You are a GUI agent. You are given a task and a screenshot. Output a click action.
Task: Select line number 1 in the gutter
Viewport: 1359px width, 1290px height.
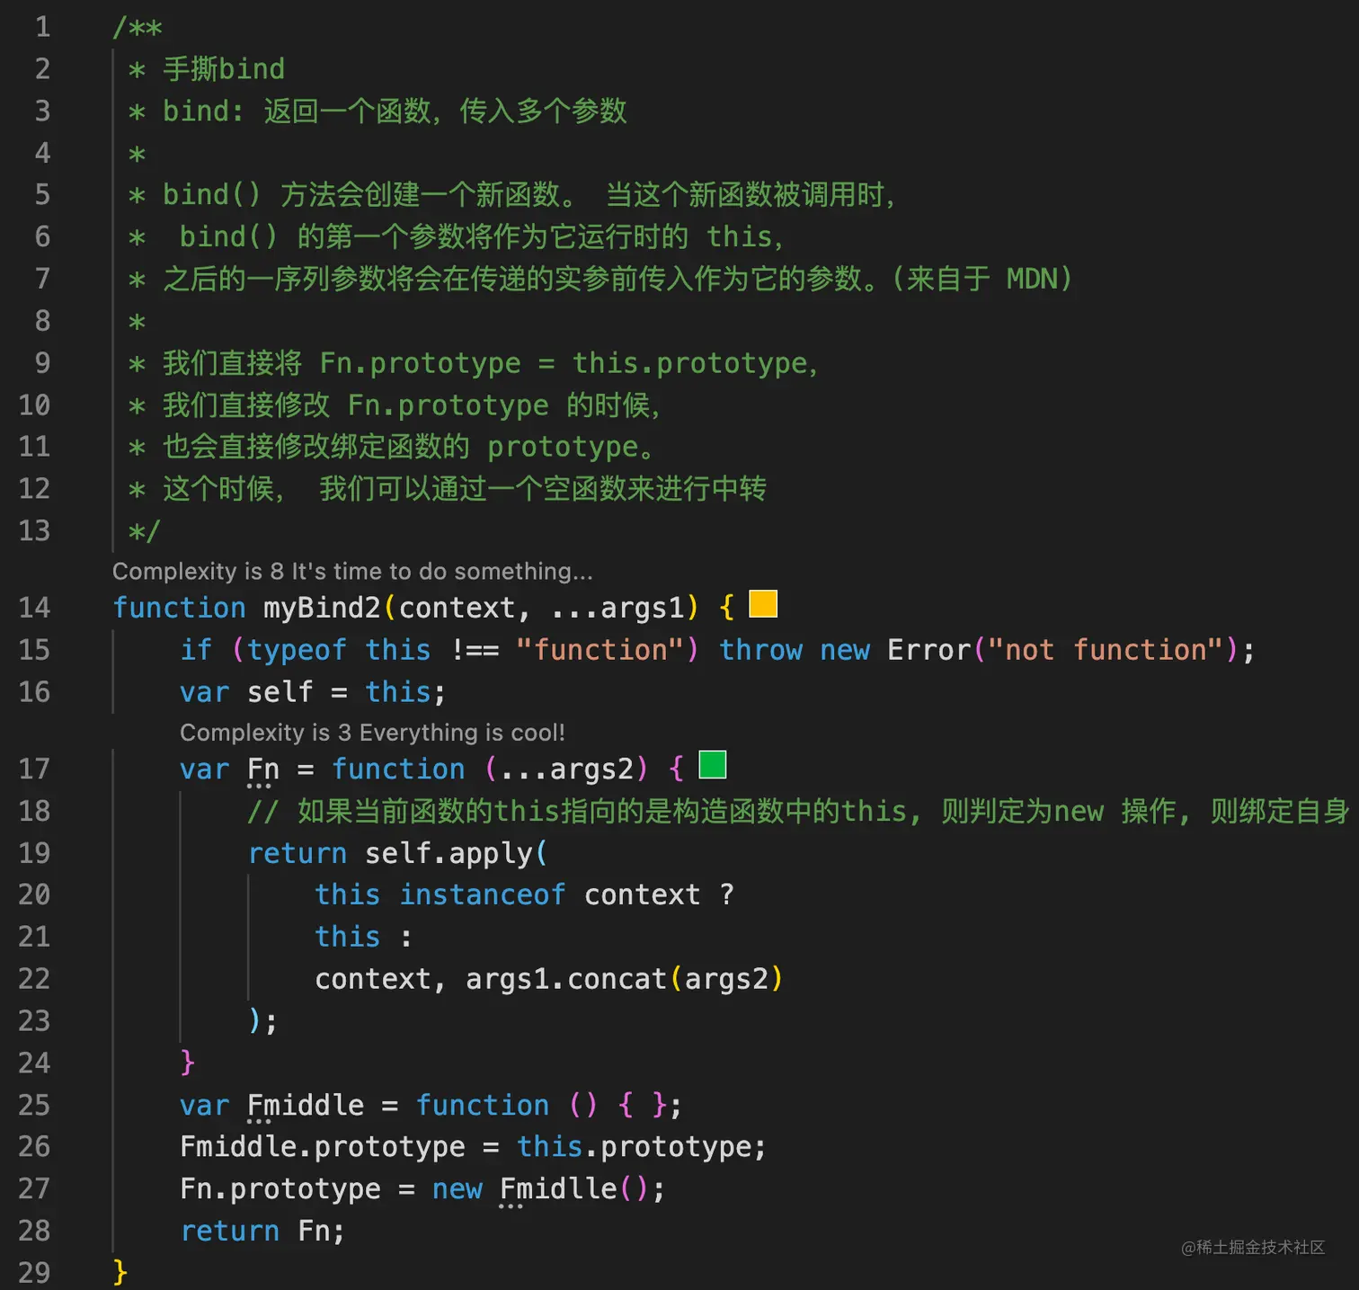point(42,27)
